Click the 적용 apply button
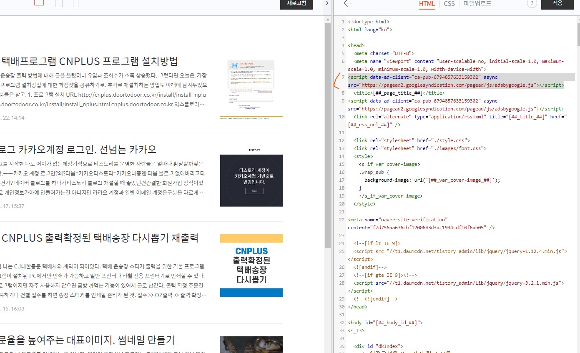This screenshot has height=353, width=580. (x=557, y=4)
